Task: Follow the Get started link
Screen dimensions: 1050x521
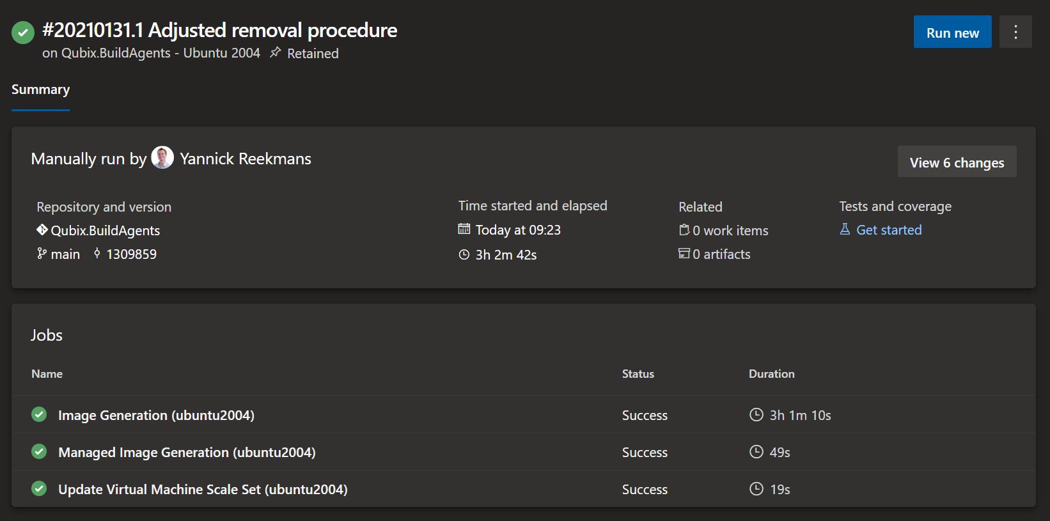Action: tap(889, 230)
